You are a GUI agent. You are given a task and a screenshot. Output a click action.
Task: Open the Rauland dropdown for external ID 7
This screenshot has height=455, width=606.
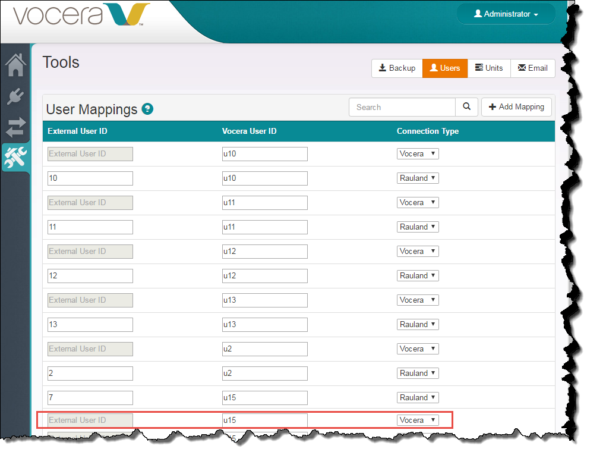tap(418, 397)
